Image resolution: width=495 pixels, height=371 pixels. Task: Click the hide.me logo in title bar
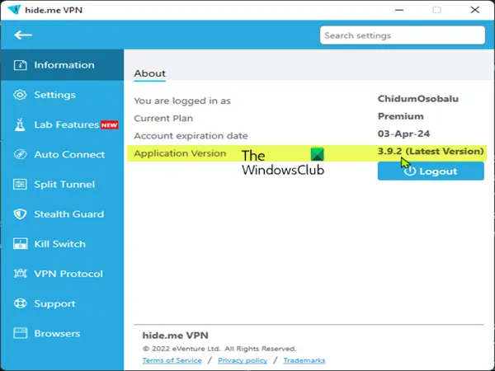point(14,10)
